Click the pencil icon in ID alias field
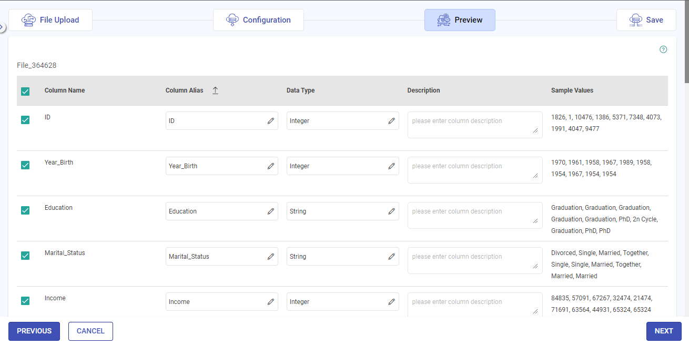The image size is (689, 345). tap(271, 121)
